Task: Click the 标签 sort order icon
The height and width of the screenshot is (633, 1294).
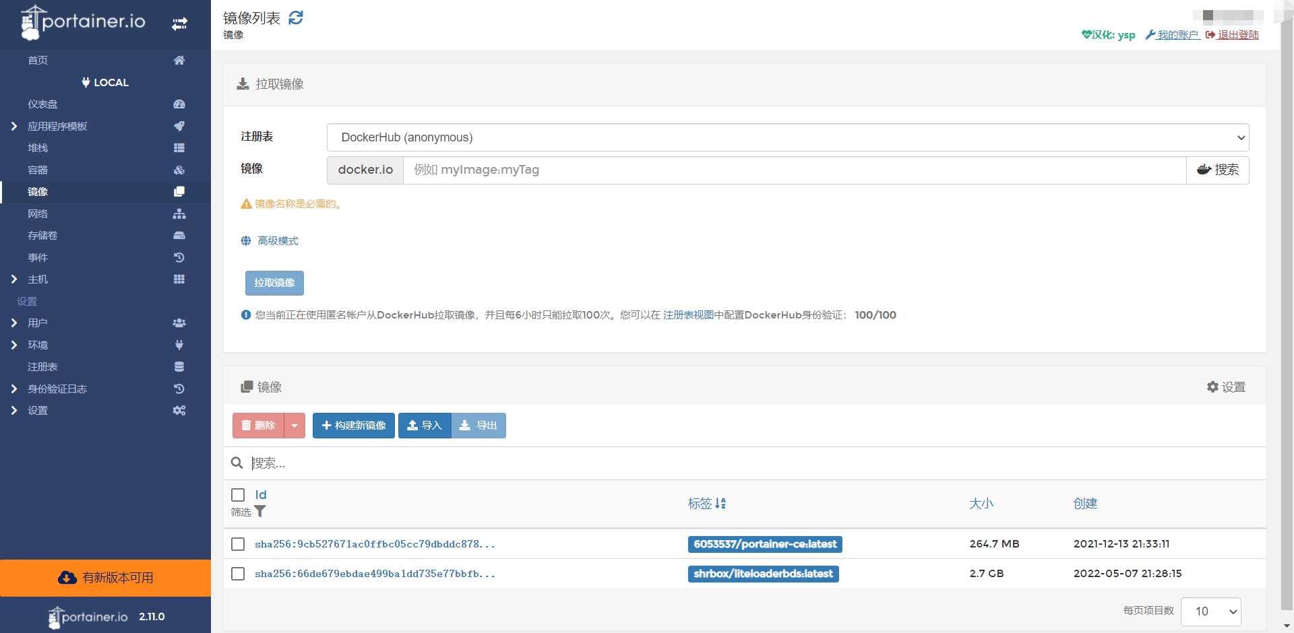Action: (720, 503)
